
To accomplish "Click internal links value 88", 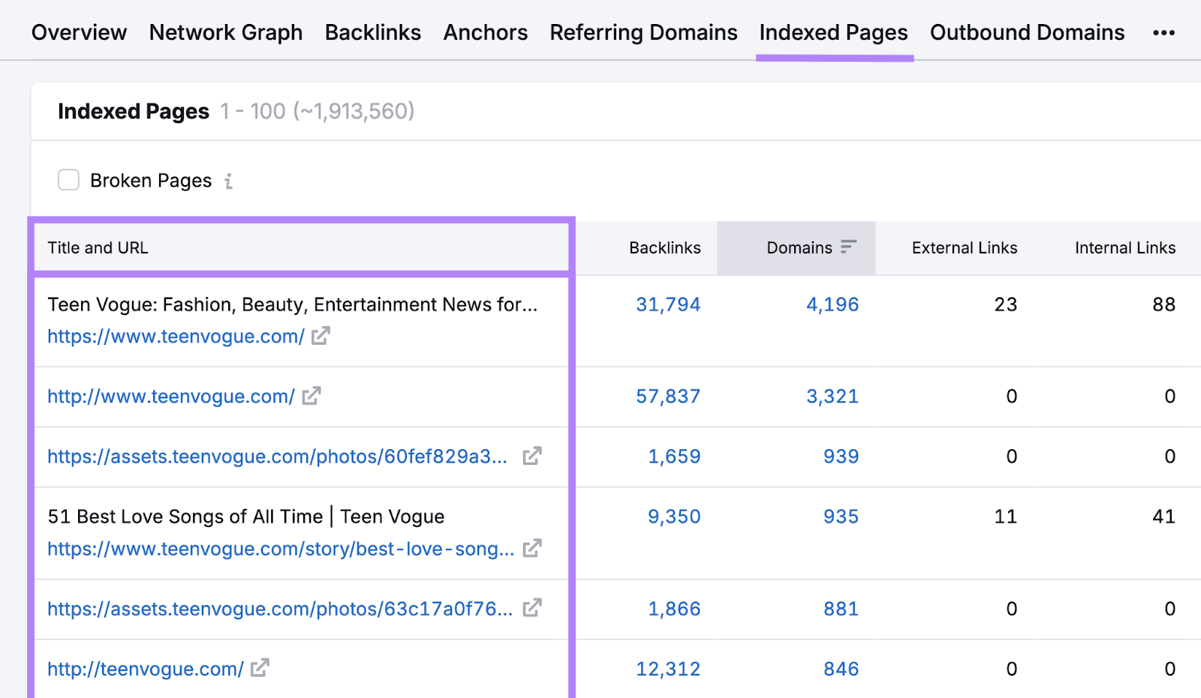I will (1164, 304).
